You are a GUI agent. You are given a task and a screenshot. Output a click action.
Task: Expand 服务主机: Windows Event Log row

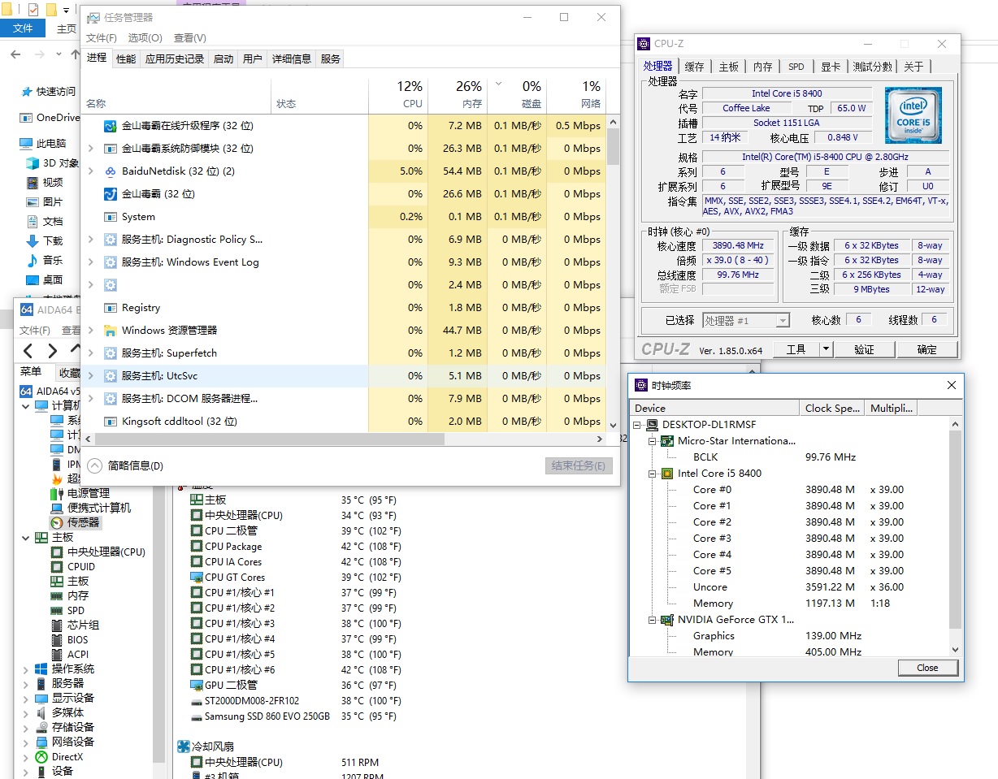[x=91, y=262]
